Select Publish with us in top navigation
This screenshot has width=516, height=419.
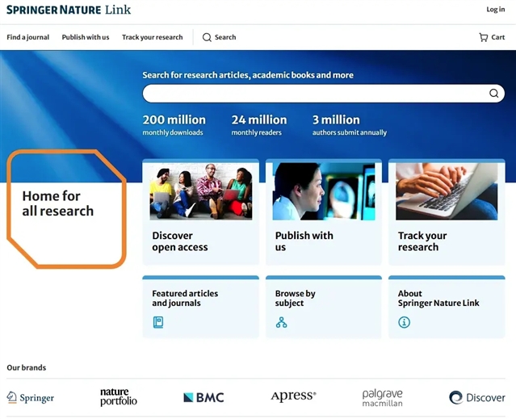coord(86,37)
